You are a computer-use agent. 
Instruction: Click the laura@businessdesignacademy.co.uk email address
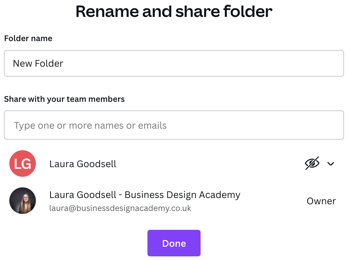pyautogui.click(x=120, y=208)
